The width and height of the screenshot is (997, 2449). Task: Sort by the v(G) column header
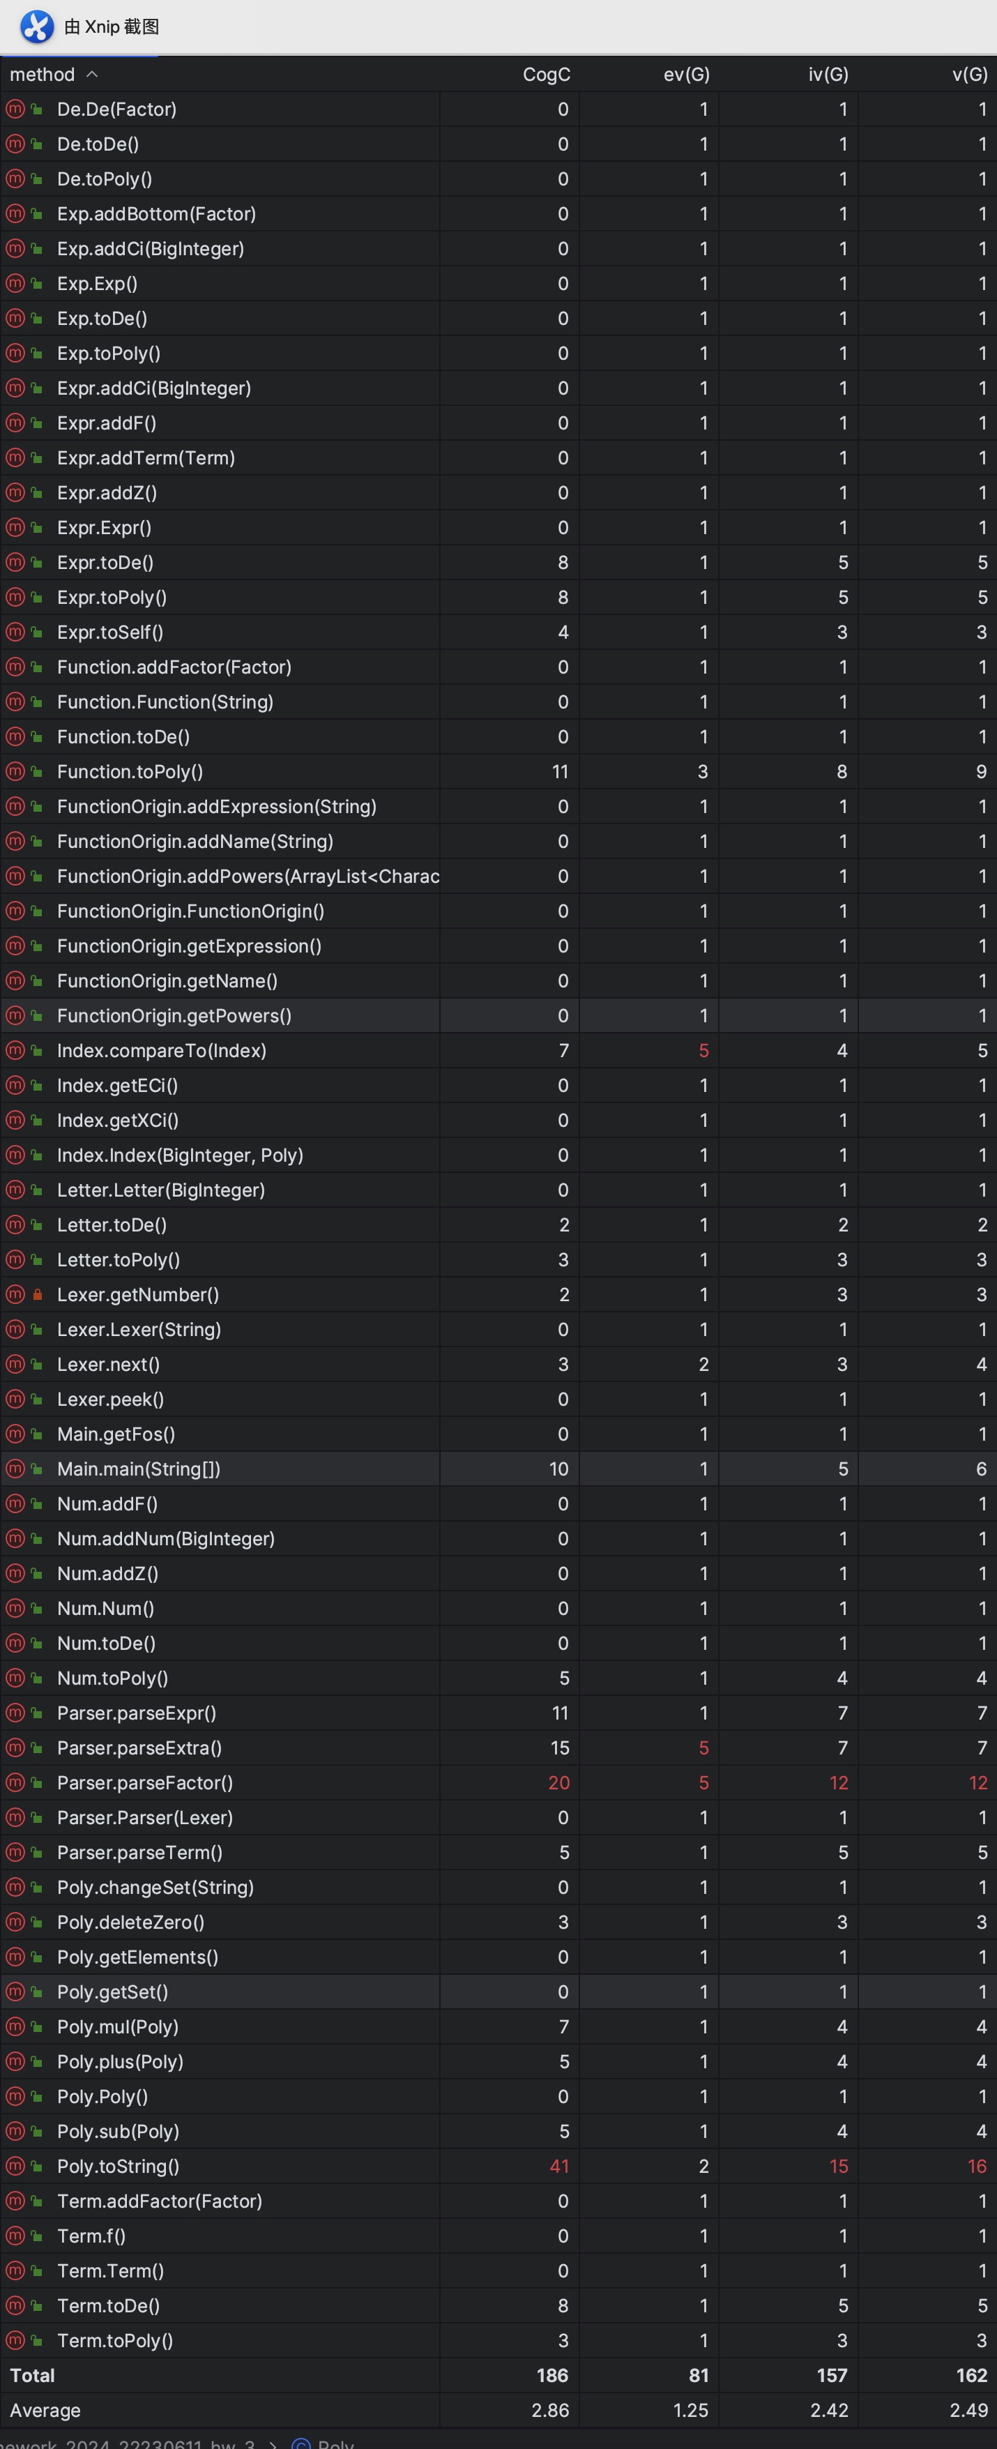click(x=969, y=74)
